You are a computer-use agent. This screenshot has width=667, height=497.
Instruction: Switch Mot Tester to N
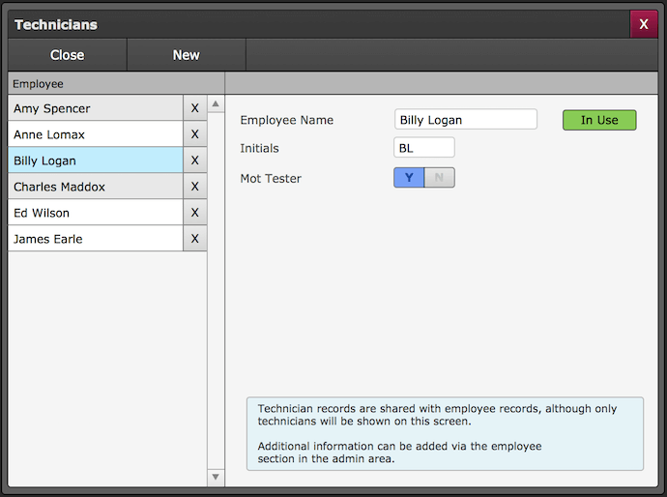tap(439, 178)
